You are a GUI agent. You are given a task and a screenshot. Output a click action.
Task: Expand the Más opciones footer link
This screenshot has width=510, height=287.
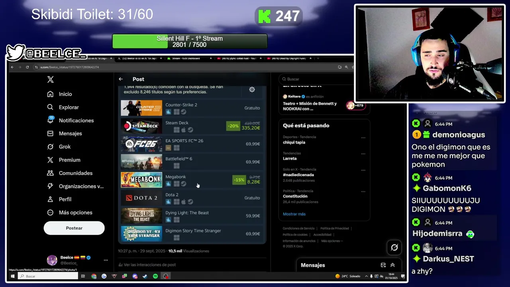[x=332, y=241]
